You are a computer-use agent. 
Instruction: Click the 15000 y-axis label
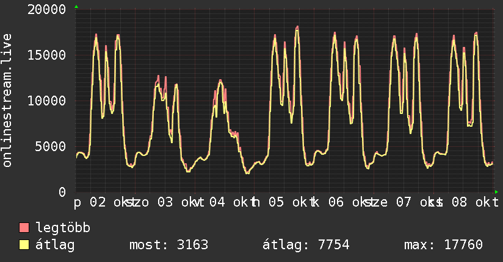click(47, 55)
